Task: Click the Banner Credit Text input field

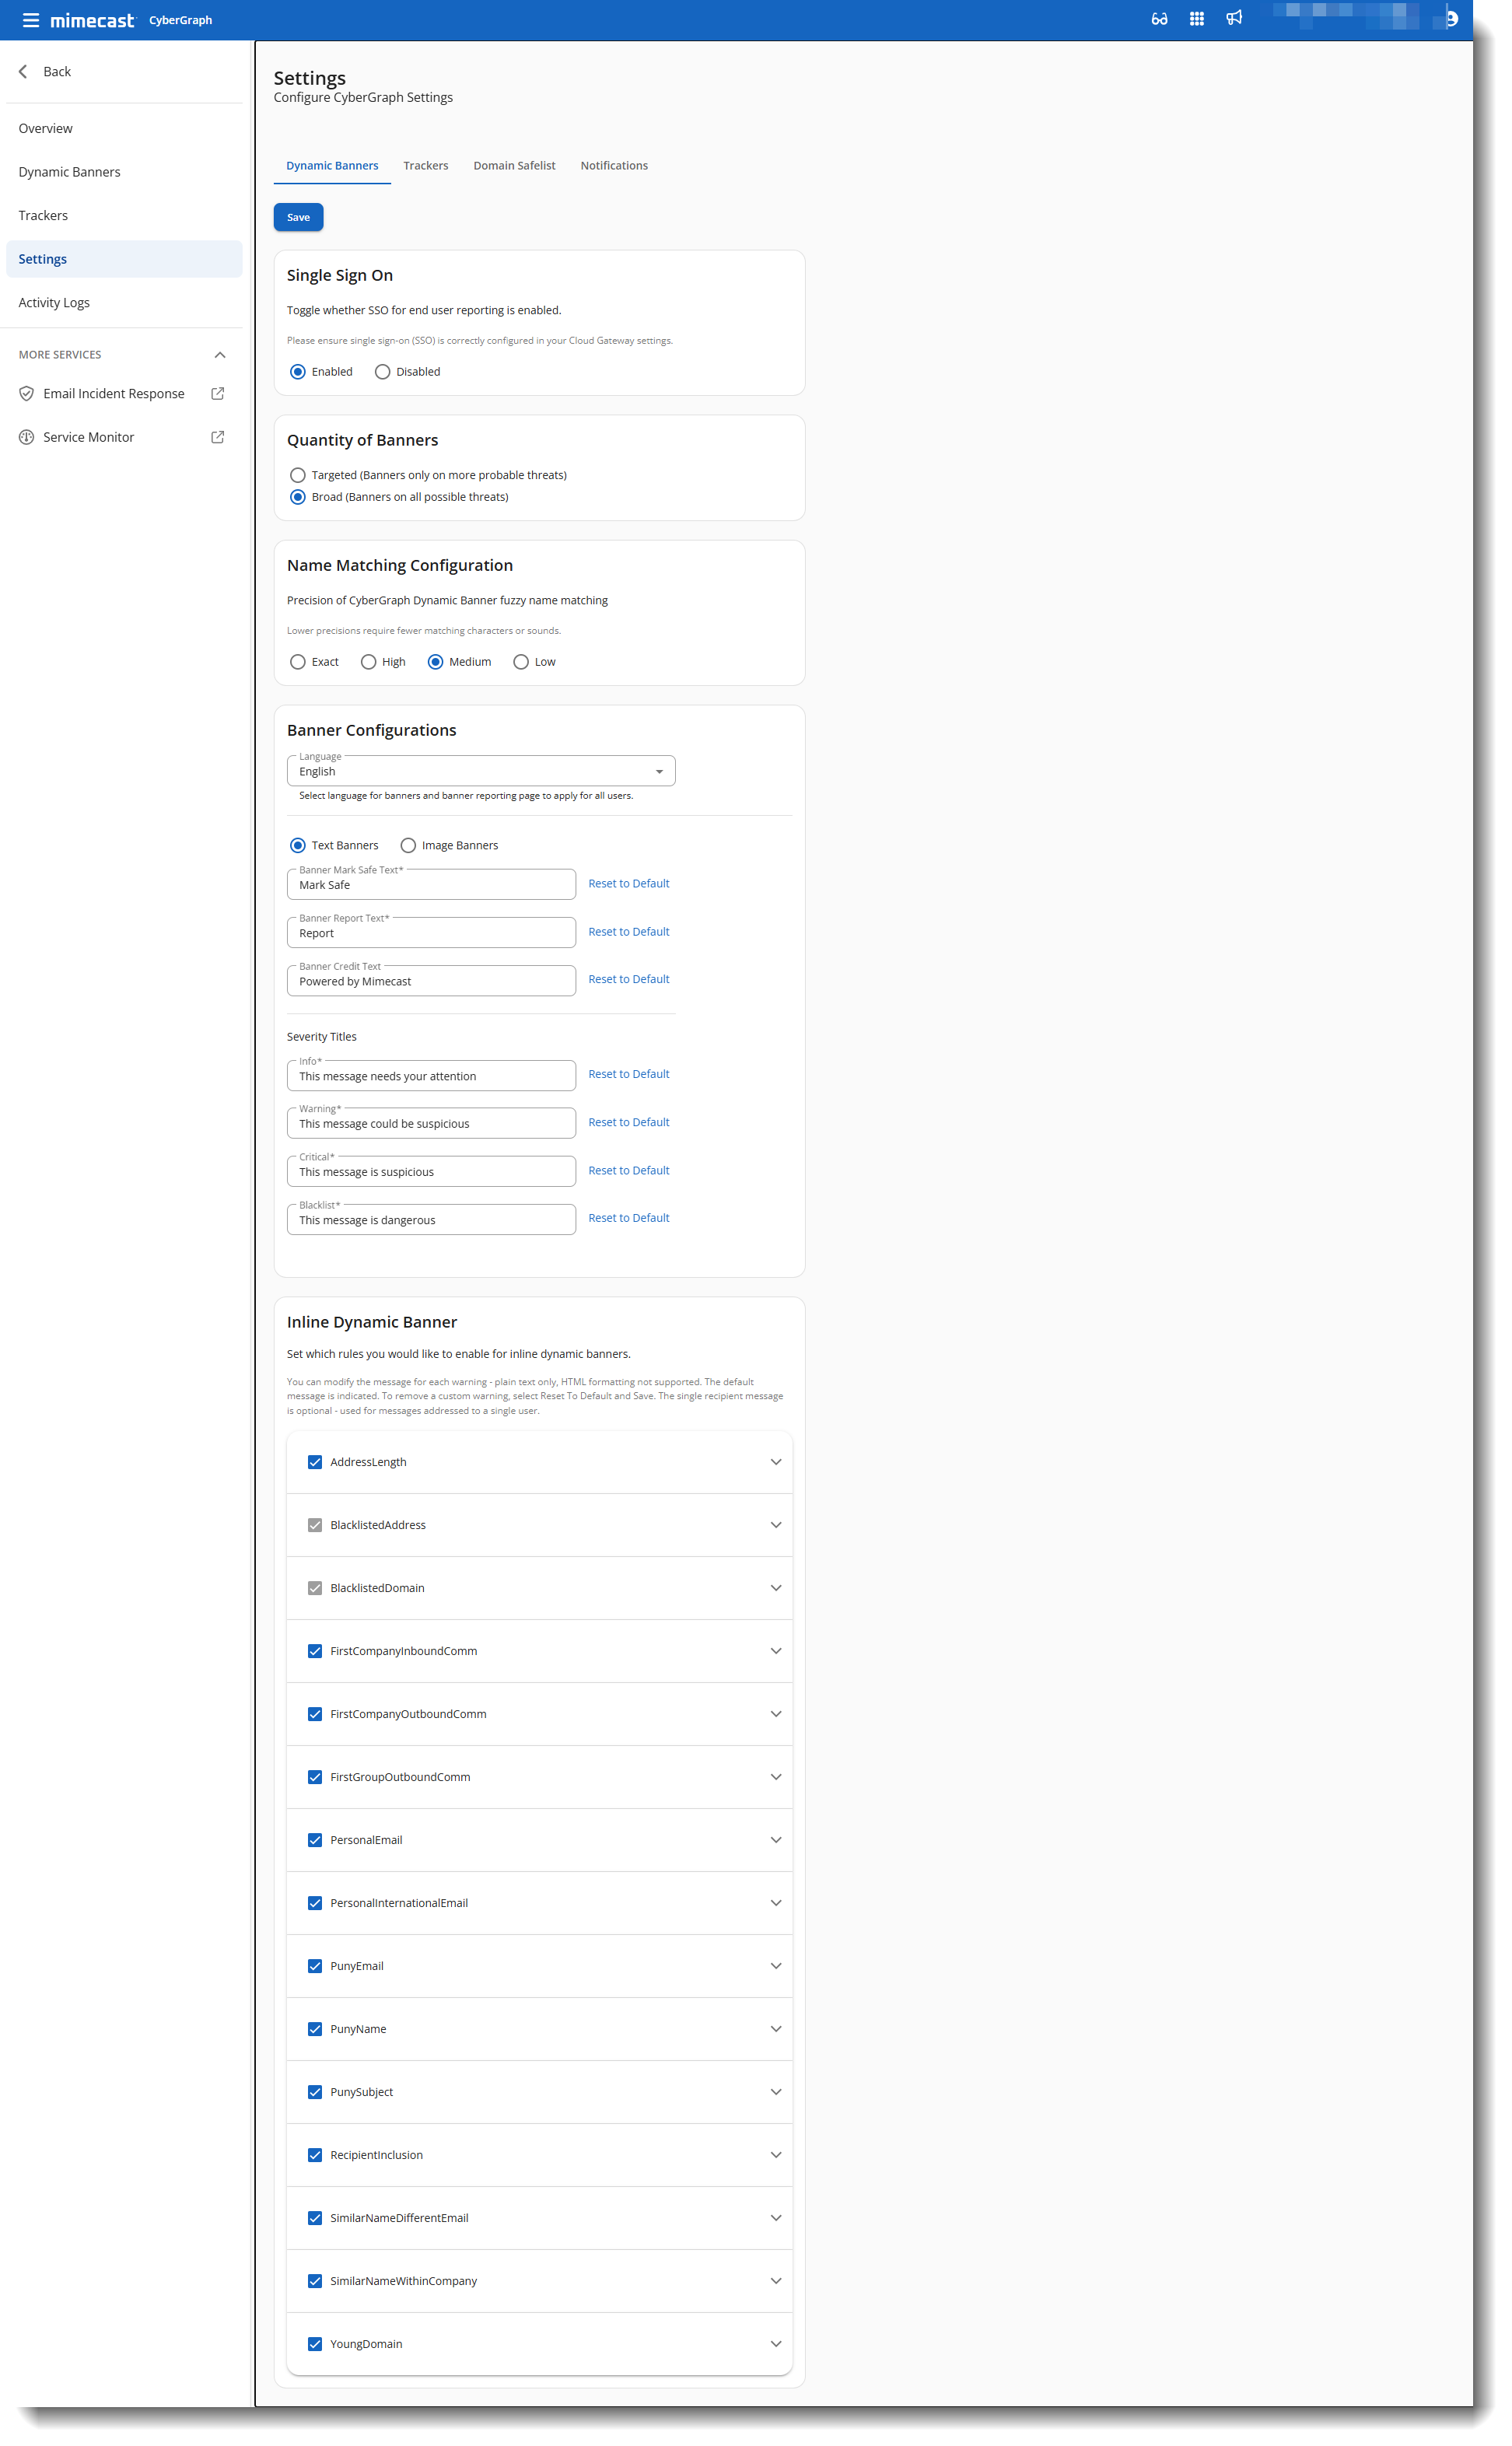Action: (x=430, y=980)
